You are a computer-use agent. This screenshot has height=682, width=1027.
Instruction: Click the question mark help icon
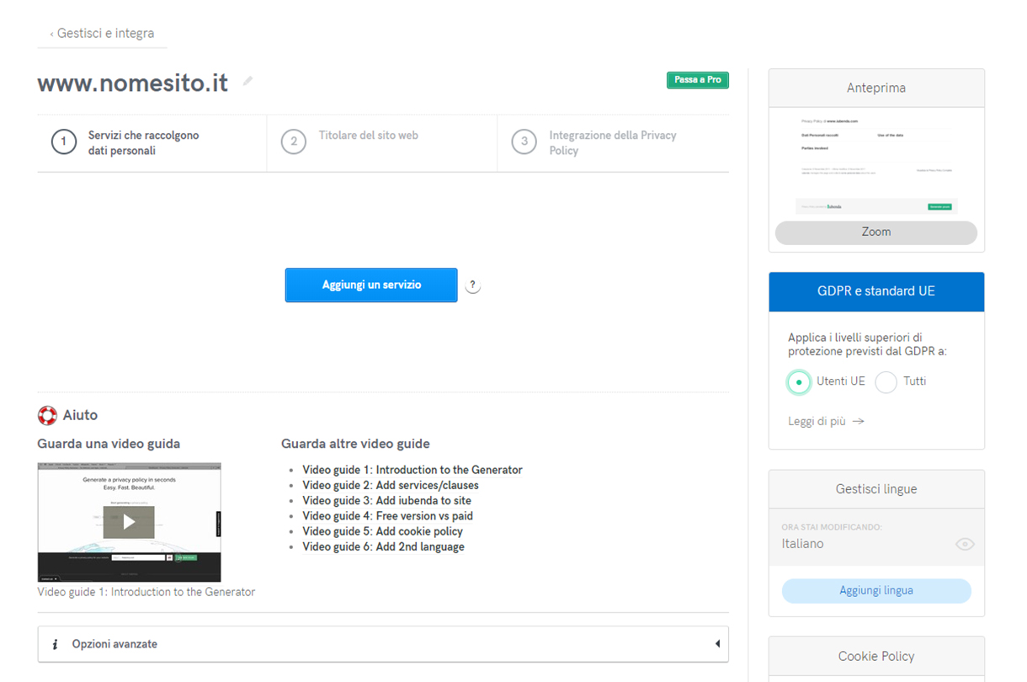point(473,285)
